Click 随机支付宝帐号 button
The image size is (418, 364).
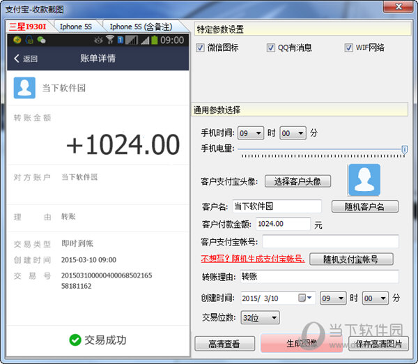click(351, 259)
